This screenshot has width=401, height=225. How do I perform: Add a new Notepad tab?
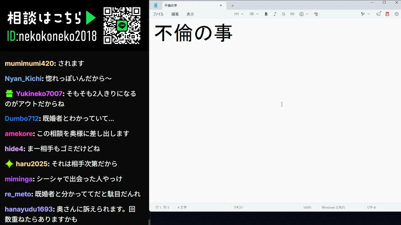point(232,6)
